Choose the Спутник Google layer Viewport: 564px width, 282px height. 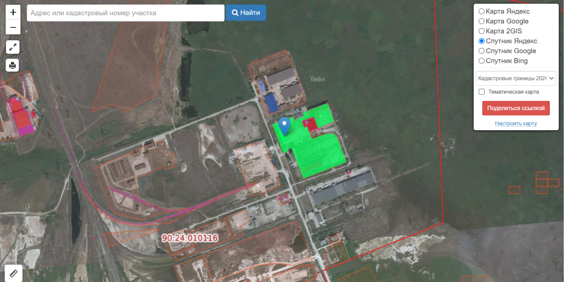click(x=482, y=51)
